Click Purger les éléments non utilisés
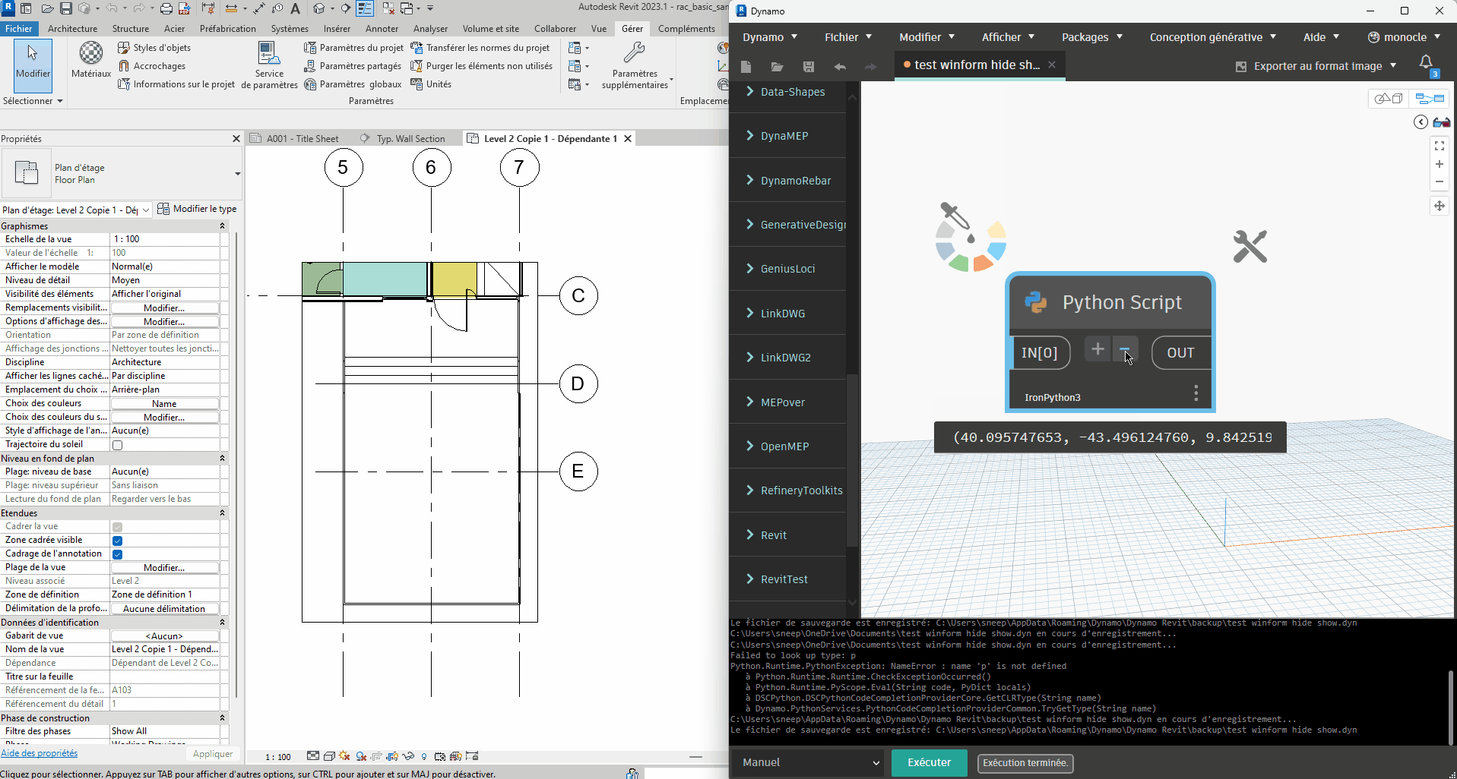Image resolution: width=1457 pixels, height=779 pixels. [481, 66]
